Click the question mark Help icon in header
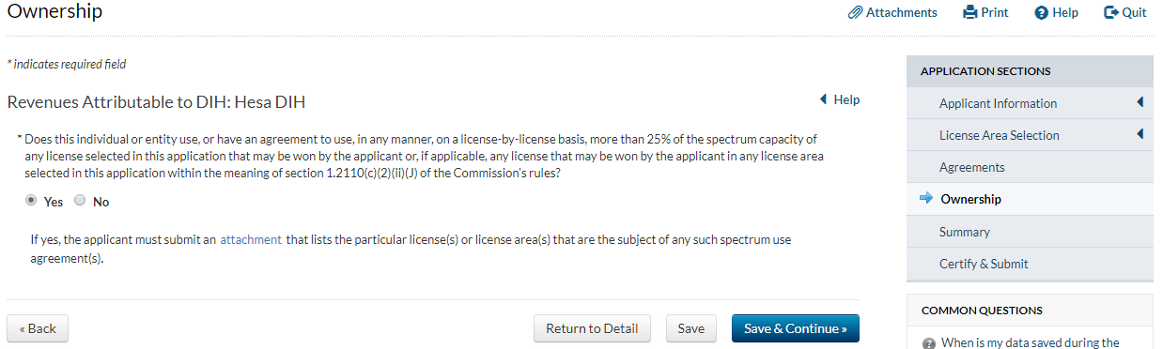The image size is (1163, 349). point(1041,13)
